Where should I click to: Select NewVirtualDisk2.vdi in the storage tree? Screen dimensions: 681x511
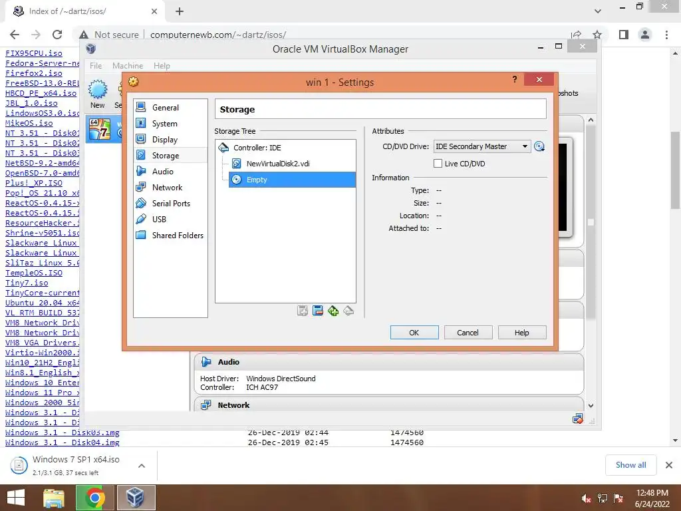[x=278, y=164]
